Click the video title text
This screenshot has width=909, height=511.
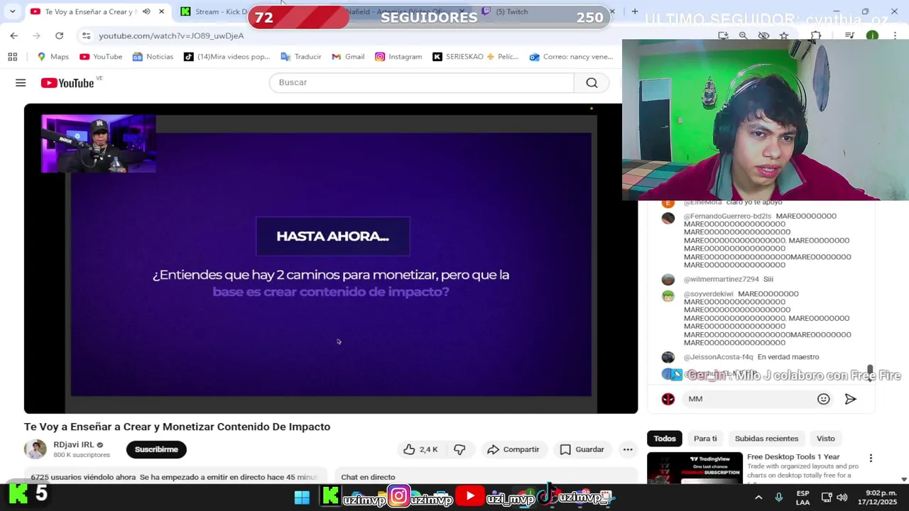click(x=177, y=427)
